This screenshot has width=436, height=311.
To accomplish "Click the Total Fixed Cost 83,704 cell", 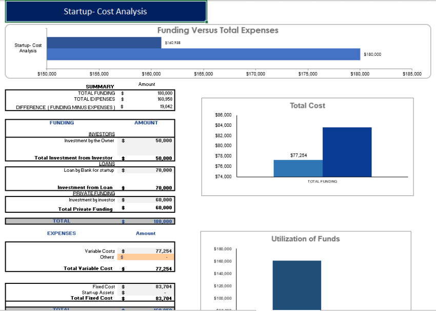I will click(164, 297).
